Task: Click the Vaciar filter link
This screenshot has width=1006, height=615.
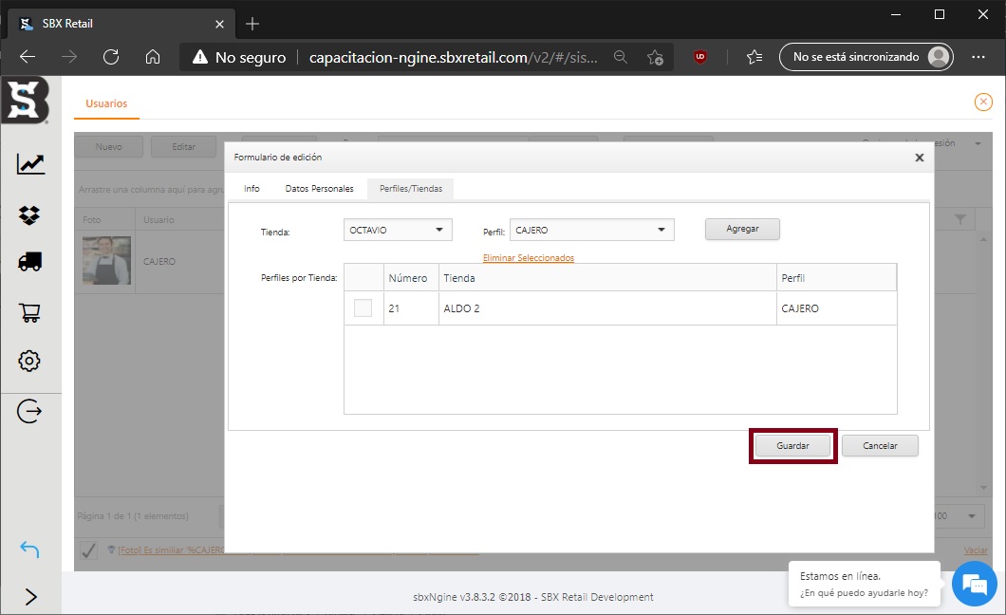Action: pos(976,550)
